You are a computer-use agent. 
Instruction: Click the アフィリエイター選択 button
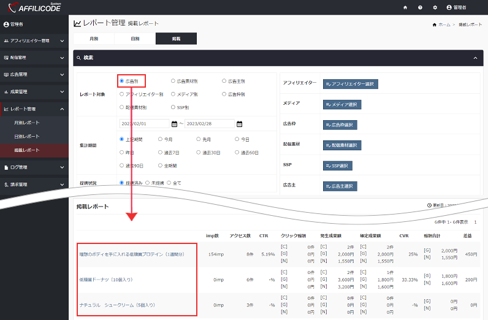[x=351, y=84]
